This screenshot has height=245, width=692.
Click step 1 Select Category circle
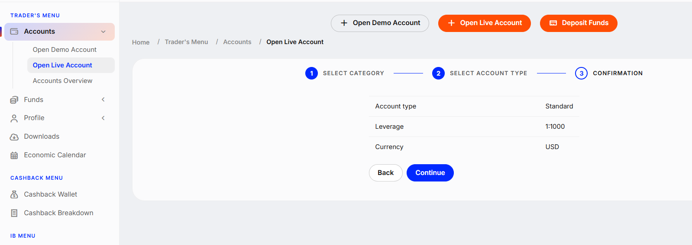click(x=311, y=73)
